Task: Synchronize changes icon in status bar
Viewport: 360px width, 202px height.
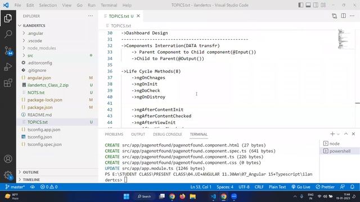Action: [33, 187]
